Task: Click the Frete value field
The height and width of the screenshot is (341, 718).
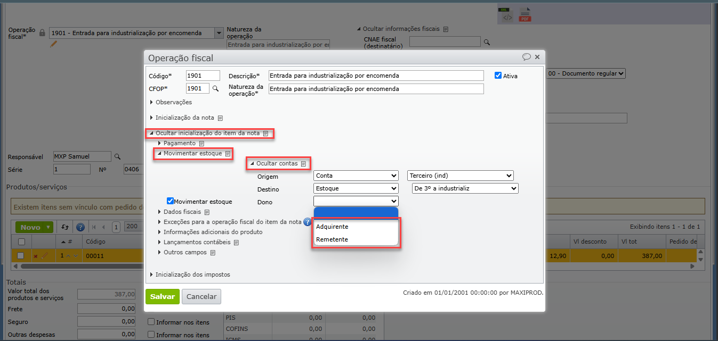Action: pyautogui.click(x=107, y=309)
